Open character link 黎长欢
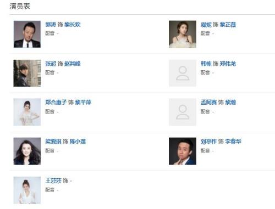Image resolution: width=275 pixels, height=209 pixels. [x=73, y=24]
